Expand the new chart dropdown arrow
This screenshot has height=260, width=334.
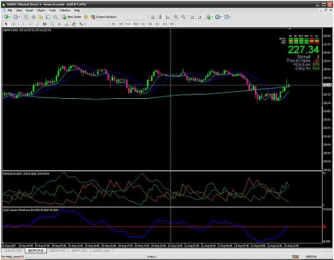(10, 17)
